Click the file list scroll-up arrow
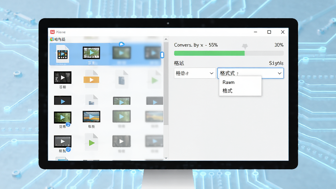Viewport: 336px width, 189px height. coord(166,39)
